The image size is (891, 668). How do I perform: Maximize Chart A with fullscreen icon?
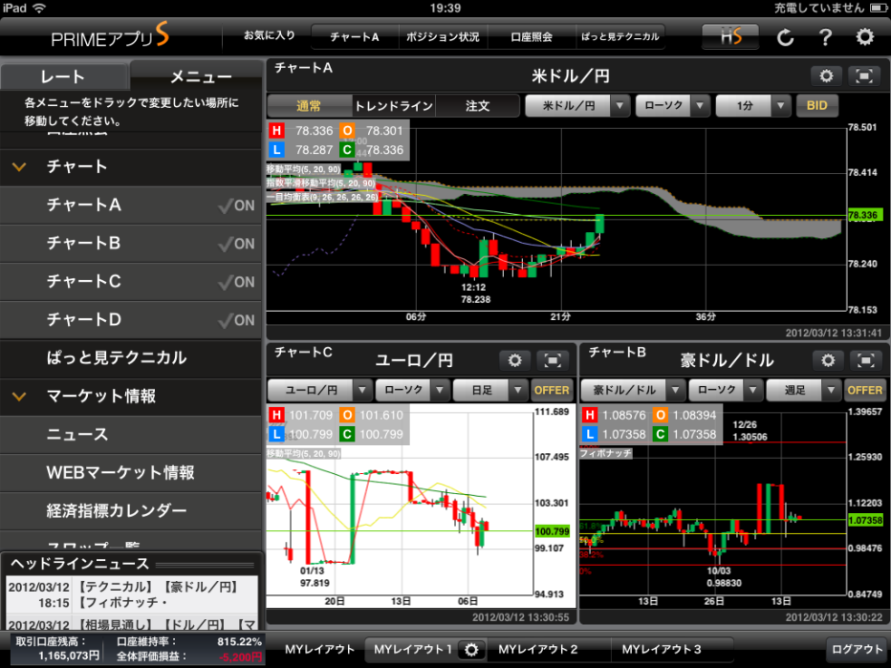pos(863,76)
